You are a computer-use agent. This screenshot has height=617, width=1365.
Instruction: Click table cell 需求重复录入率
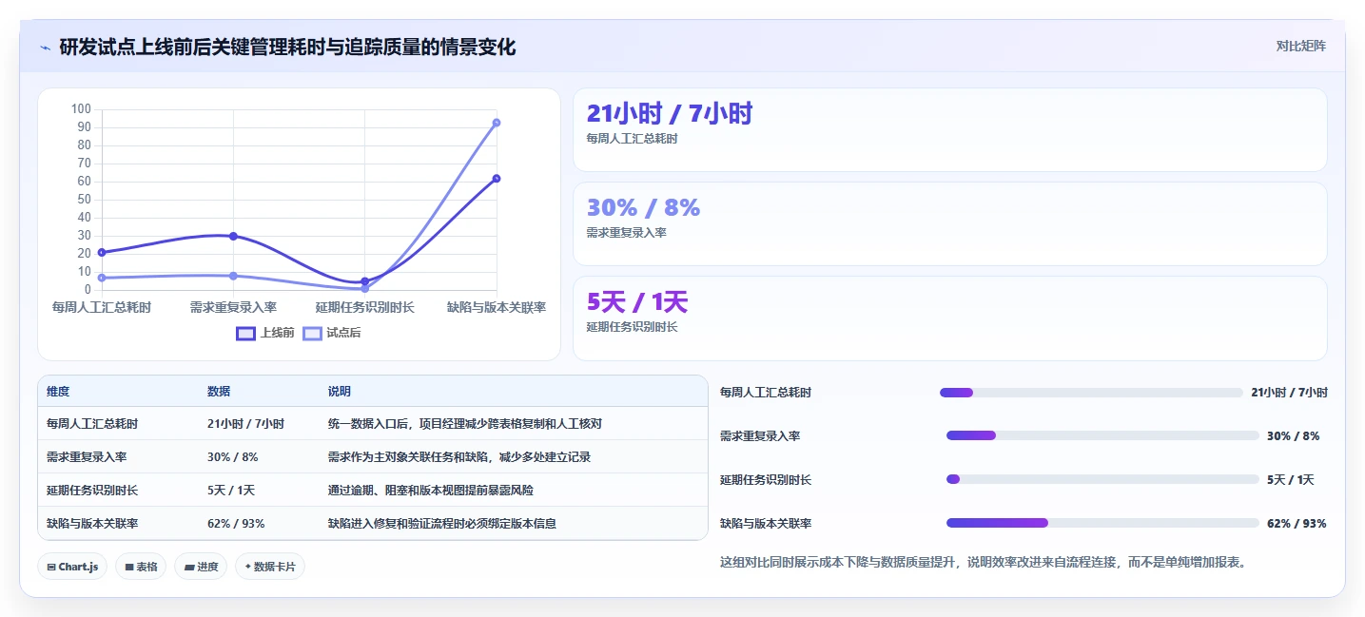(87, 457)
